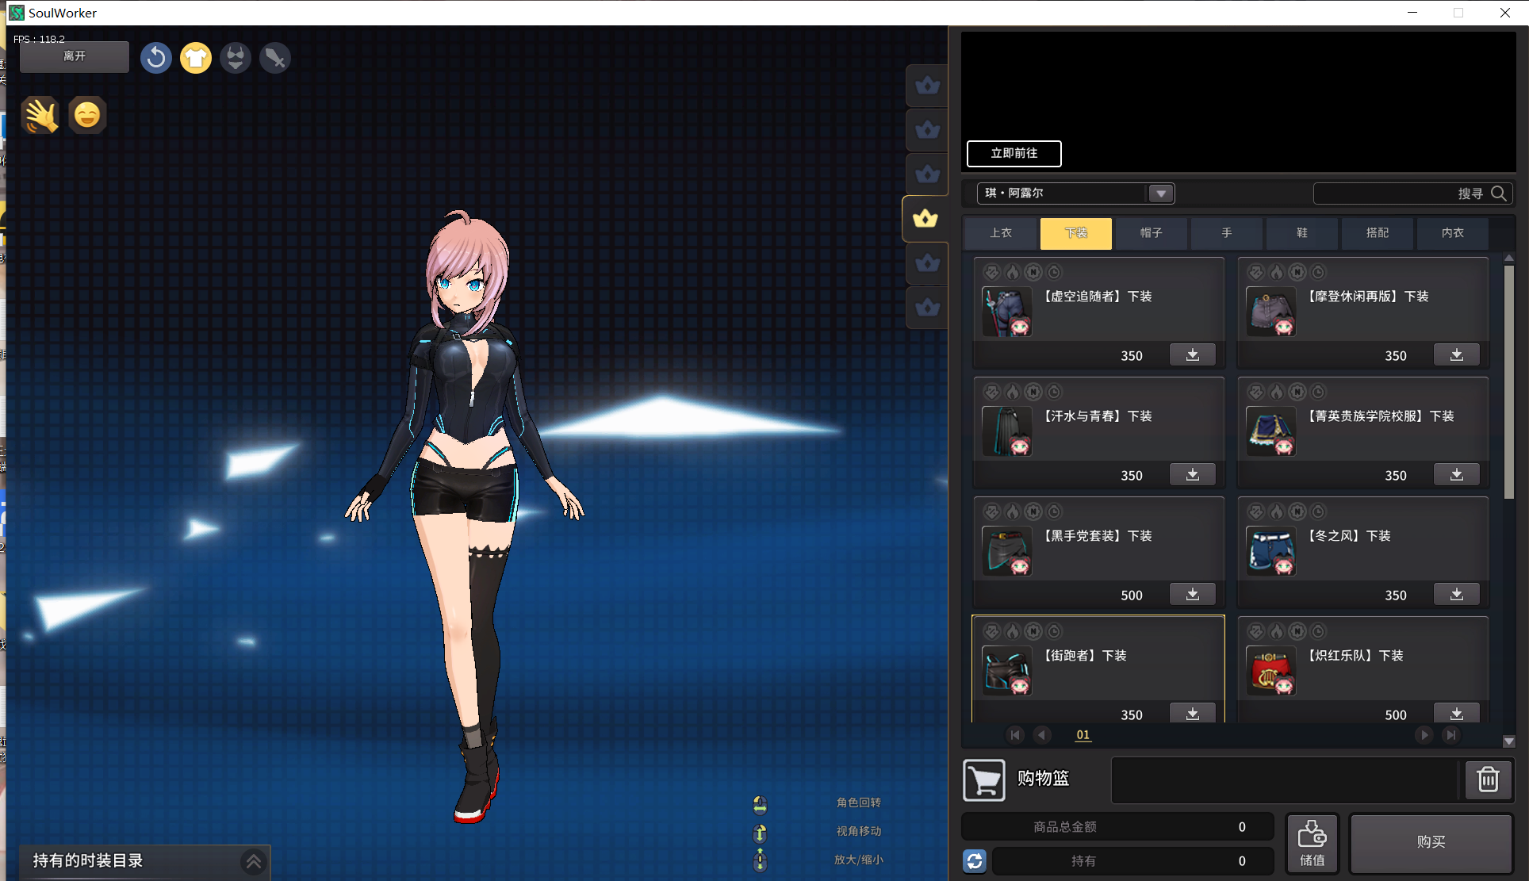The height and width of the screenshot is (881, 1529).
Task: Click the rotate reset icon
Action: pos(156,58)
